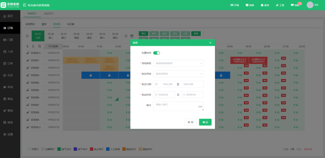Click the 确定 confirm button
The width and height of the screenshot is (325, 158).
[205, 122]
